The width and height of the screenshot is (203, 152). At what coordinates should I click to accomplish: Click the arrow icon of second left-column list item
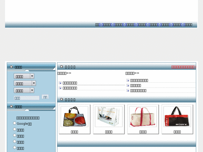(x=60, y=88)
